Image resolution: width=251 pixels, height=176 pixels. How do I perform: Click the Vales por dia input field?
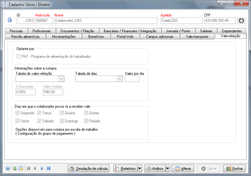click(x=132, y=79)
